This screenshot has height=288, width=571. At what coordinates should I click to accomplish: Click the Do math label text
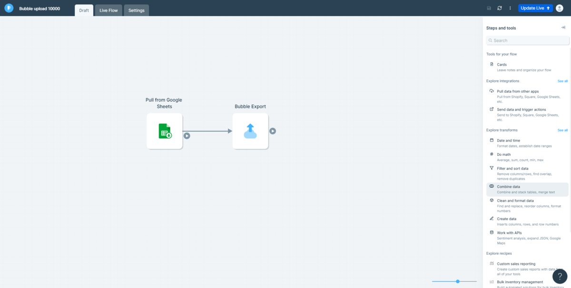tap(504, 154)
